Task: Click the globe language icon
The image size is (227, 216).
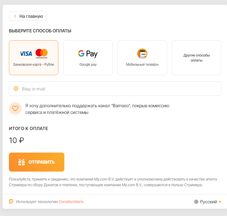Action: pos(196,202)
